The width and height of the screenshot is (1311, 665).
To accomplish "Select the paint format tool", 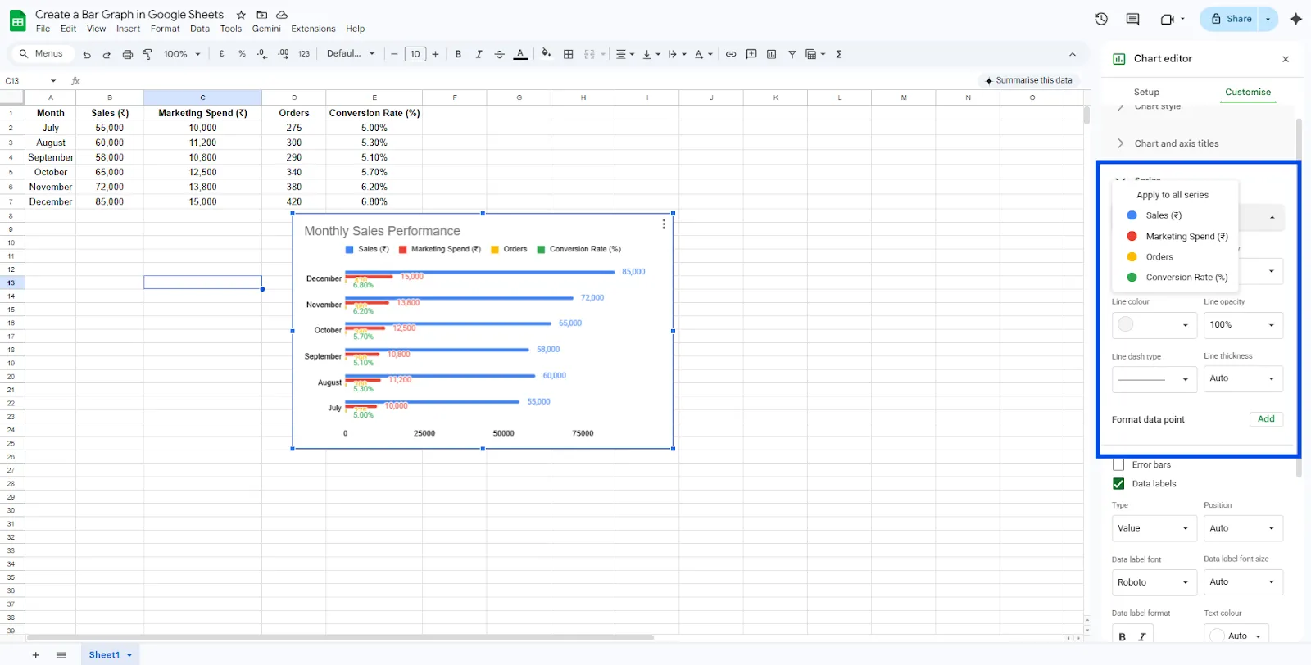I will (x=147, y=54).
